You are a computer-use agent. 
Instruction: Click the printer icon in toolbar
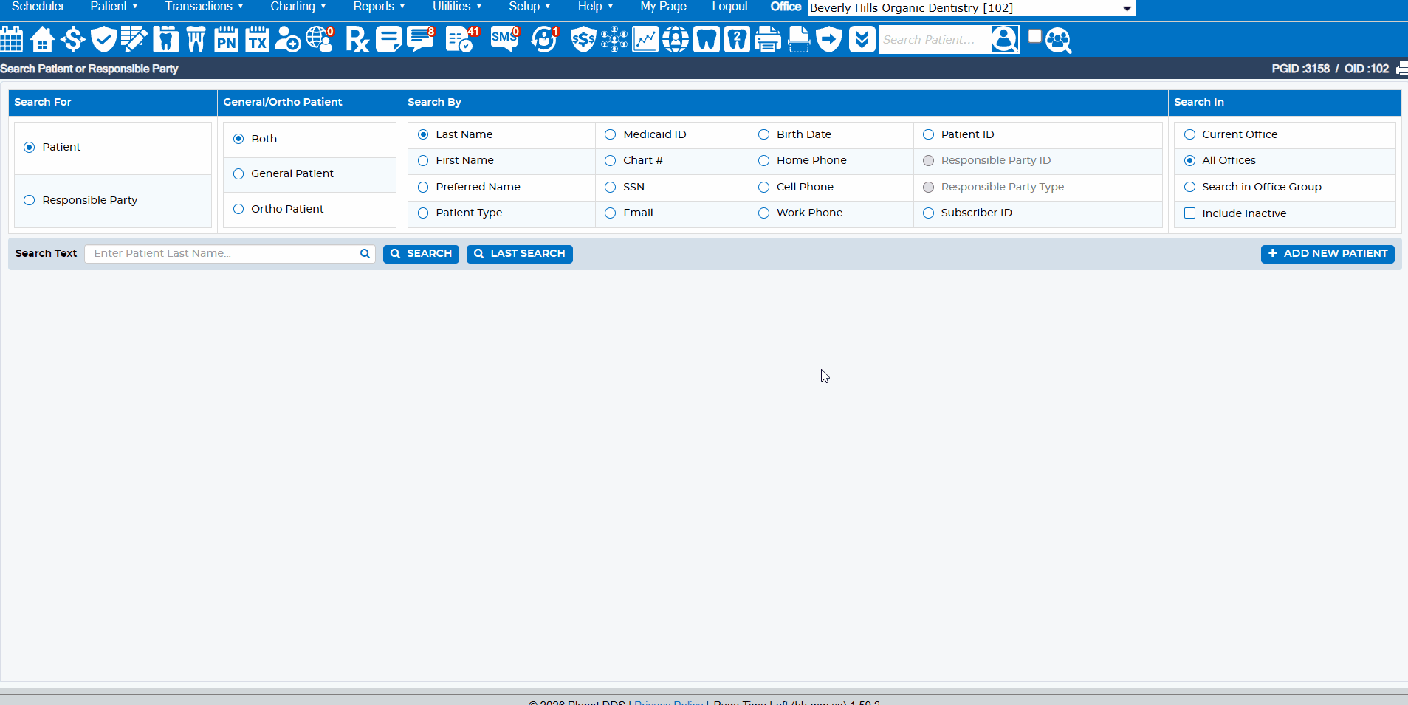coord(768,39)
